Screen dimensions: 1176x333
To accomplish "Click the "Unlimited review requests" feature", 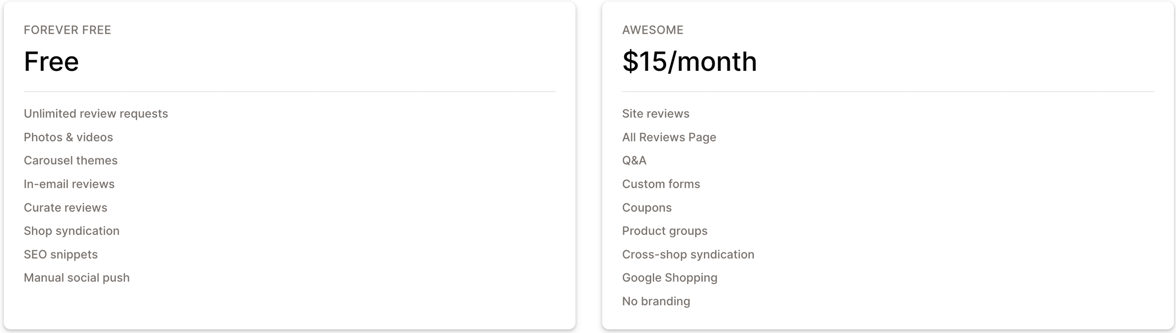I will tap(95, 114).
